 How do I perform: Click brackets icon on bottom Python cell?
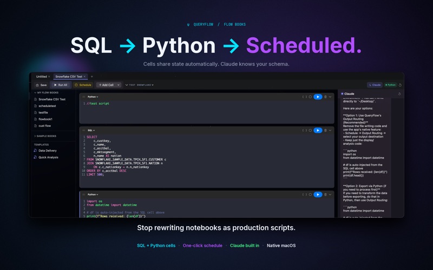(305, 194)
